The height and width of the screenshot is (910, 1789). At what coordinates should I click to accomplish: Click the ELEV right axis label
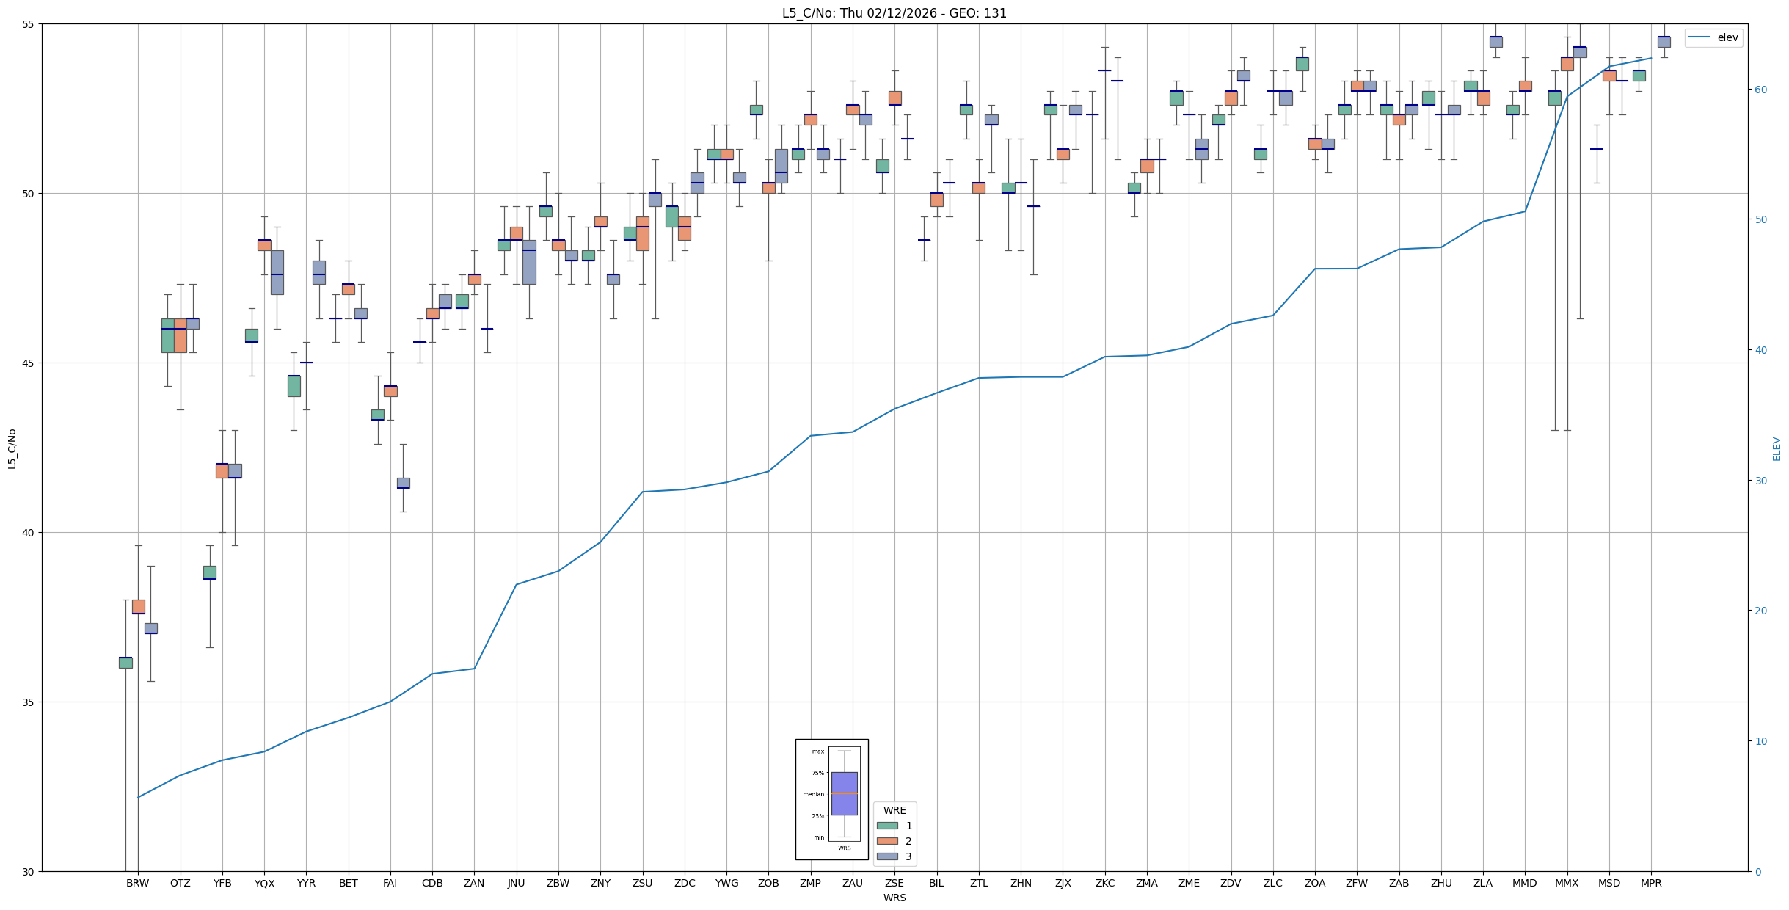coord(1777,448)
